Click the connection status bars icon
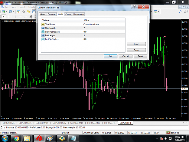Image resolution: width=189 pixels, height=142 pixels. (168, 133)
